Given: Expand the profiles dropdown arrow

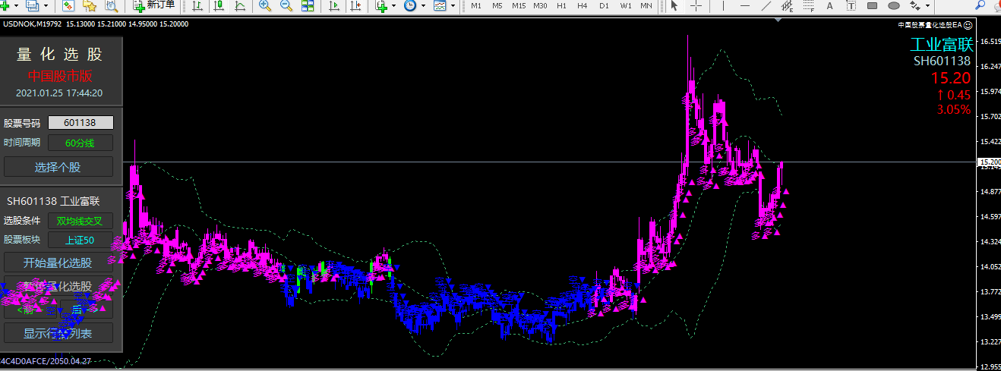Looking at the screenshot, I should pos(46,5).
